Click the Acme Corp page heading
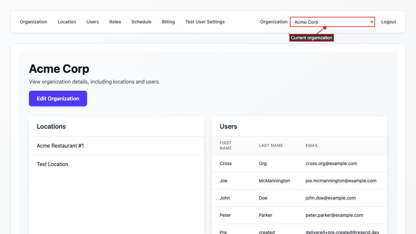Screen dimensions: 416x234 coord(59,69)
